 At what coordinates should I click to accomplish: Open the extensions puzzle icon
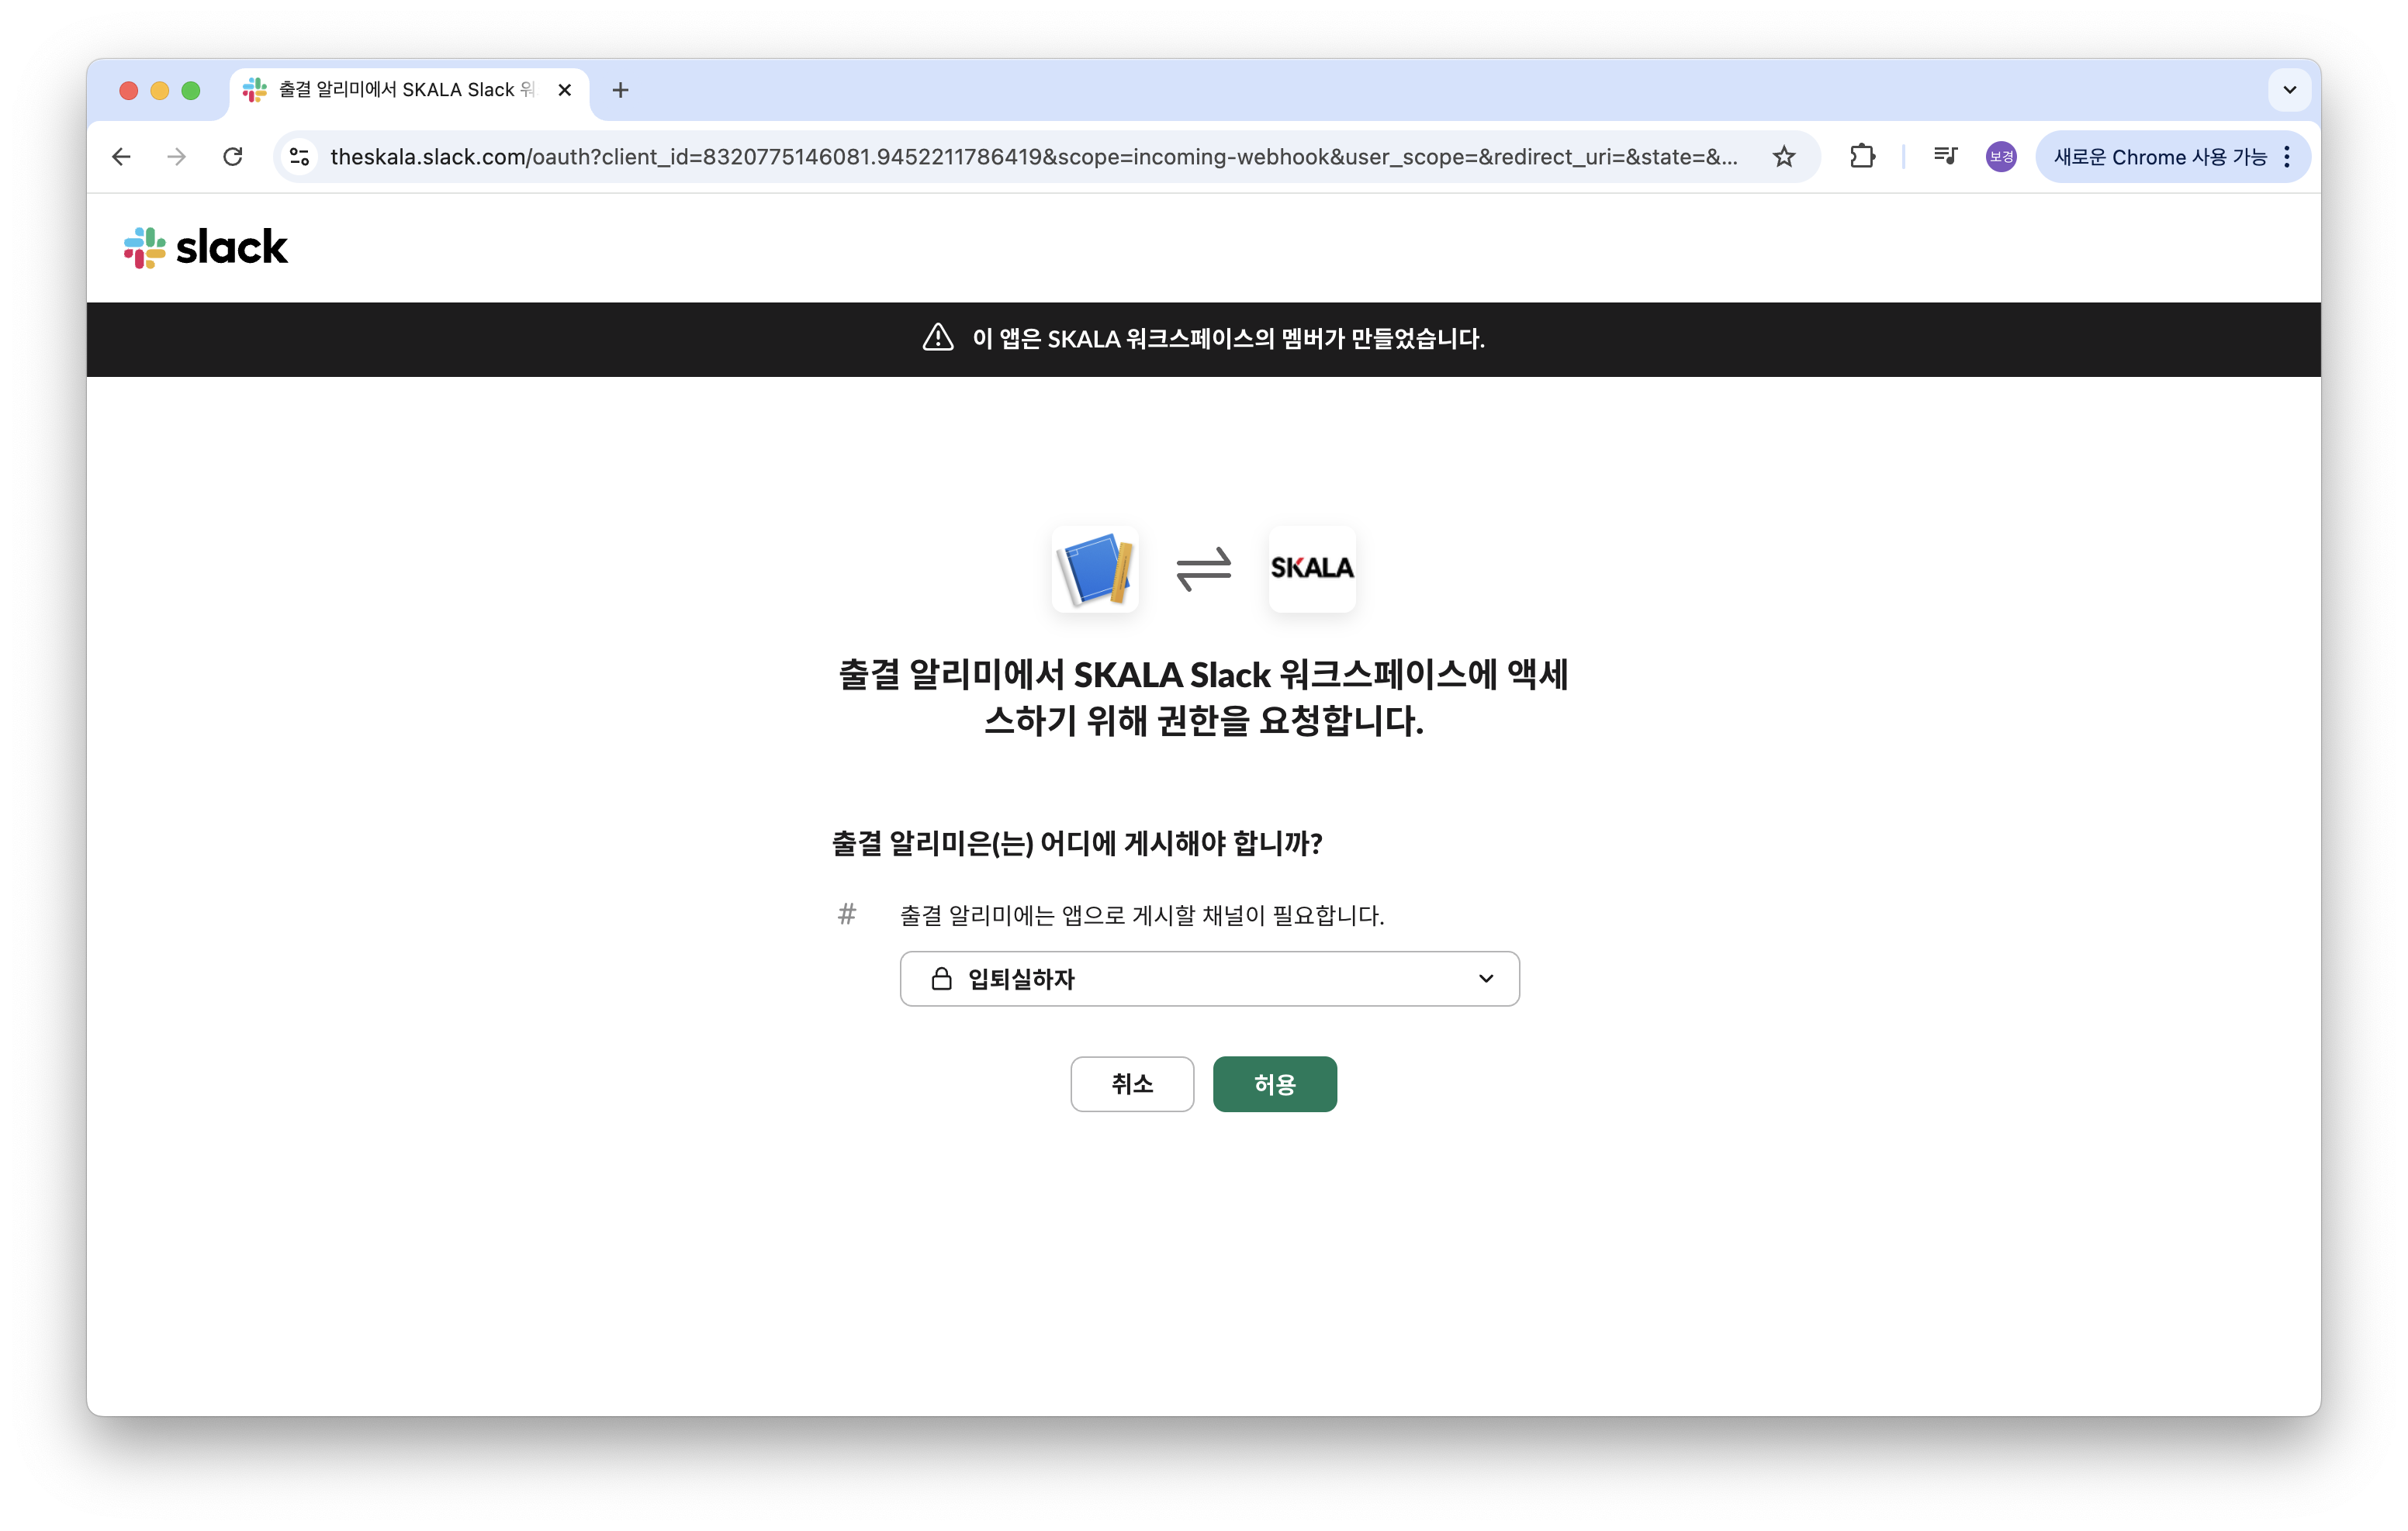click(x=1862, y=157)
